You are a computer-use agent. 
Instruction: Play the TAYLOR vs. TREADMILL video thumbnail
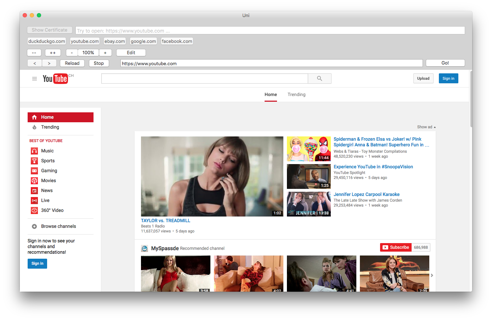point(212,176)
